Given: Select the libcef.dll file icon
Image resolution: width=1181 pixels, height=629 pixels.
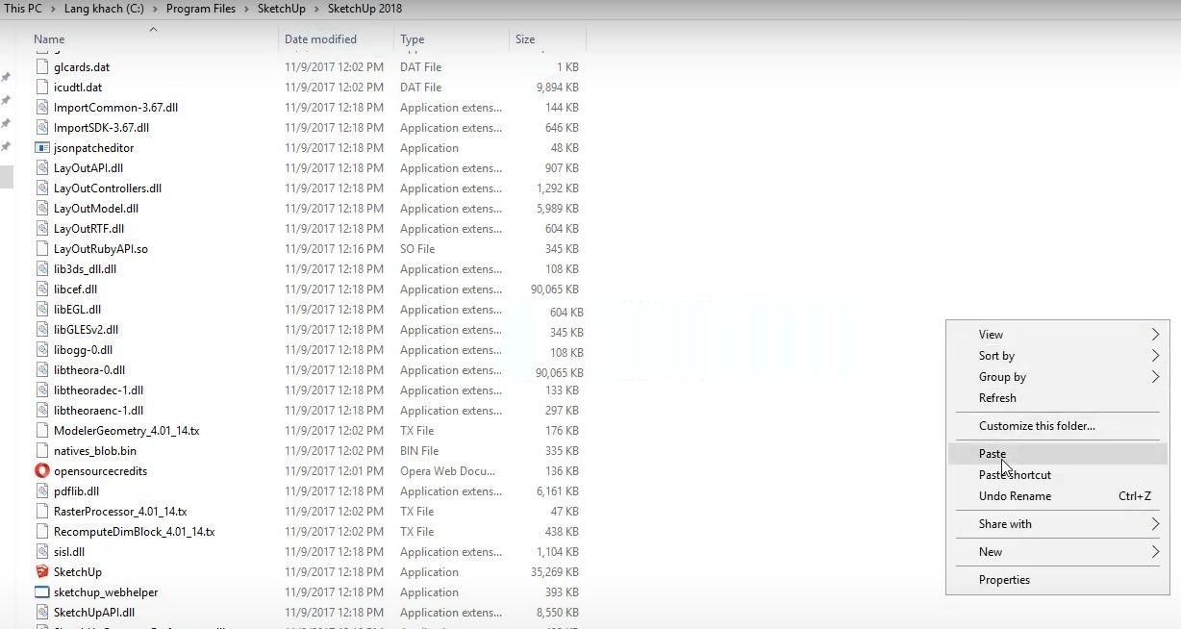Looking at the screenshot, I should tap(41, 289).
